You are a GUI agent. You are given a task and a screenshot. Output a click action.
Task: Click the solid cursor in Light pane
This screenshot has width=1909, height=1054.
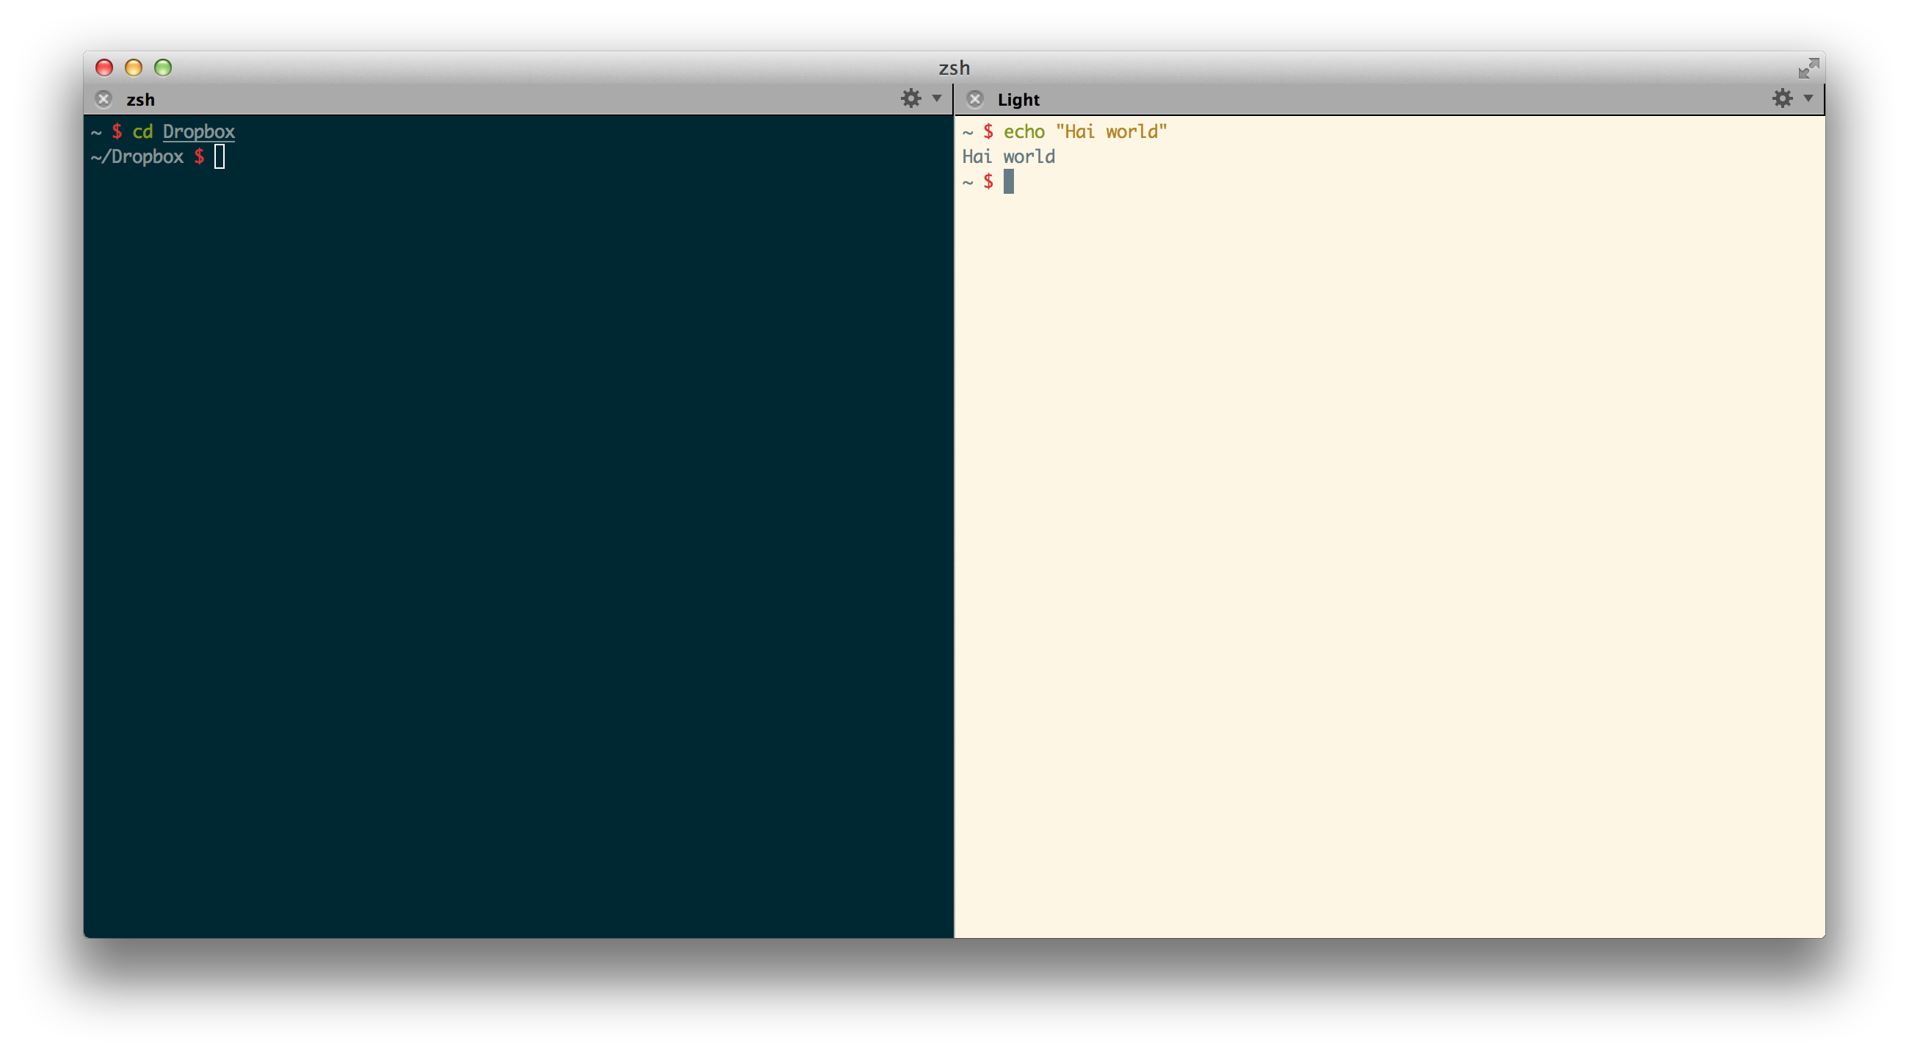point(1009,181)
